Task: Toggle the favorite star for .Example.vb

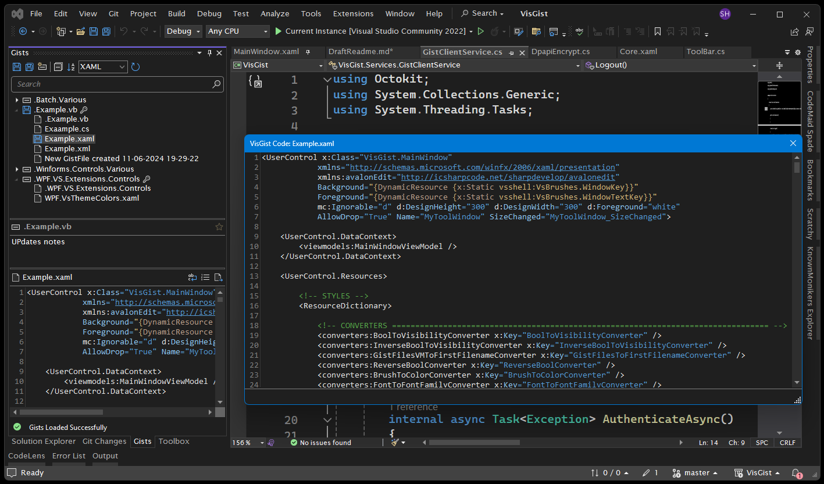Action: 219,227
